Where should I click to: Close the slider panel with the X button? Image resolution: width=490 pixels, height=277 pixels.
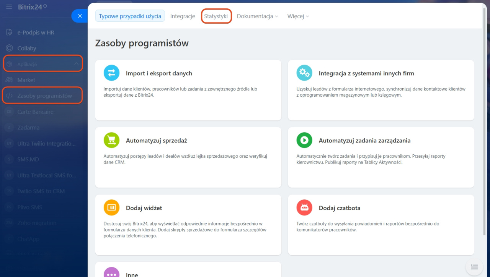80,16
